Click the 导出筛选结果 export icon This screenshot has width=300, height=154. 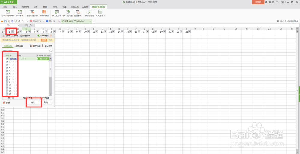[8, 12]
